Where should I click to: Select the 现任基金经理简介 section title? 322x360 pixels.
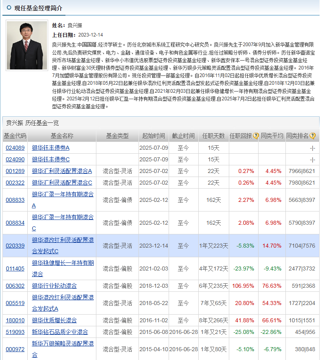38,8
